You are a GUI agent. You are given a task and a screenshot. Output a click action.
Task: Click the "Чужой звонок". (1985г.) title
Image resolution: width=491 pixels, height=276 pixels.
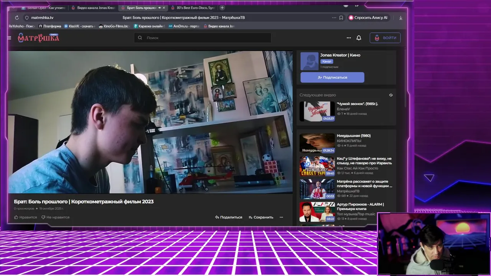pyautogui.click(x=357, y=104)
